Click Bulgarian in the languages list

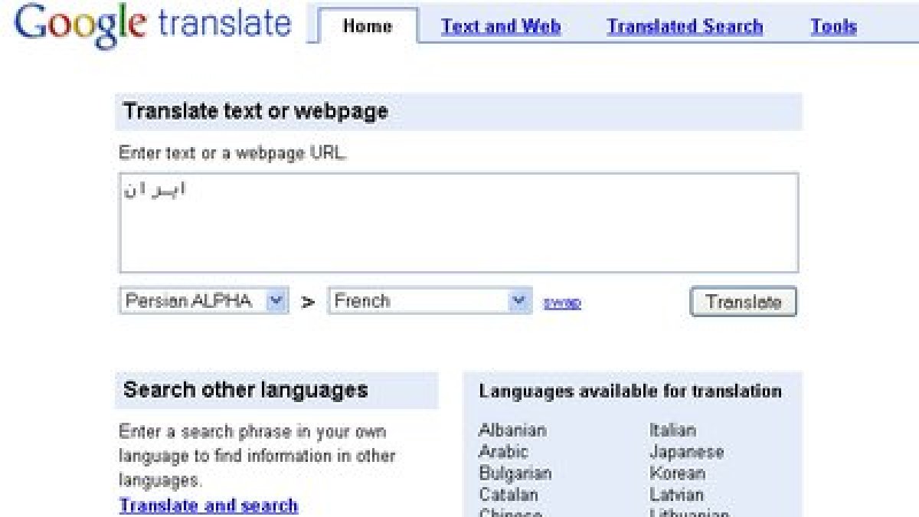click(x=515, y=473)
